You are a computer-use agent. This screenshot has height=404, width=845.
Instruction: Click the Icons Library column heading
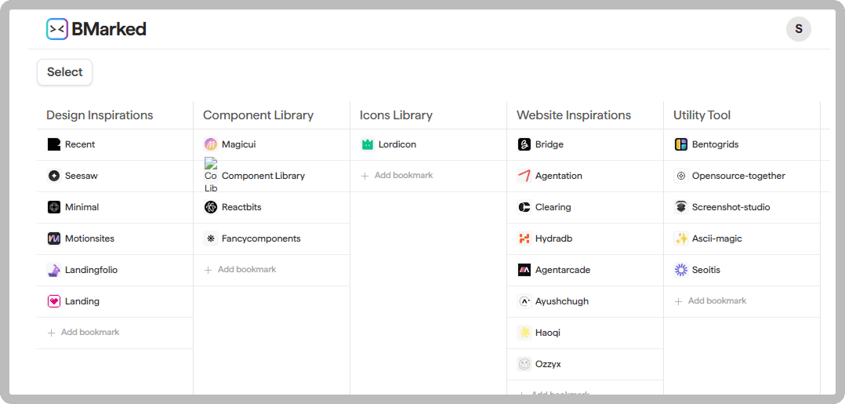396,115
